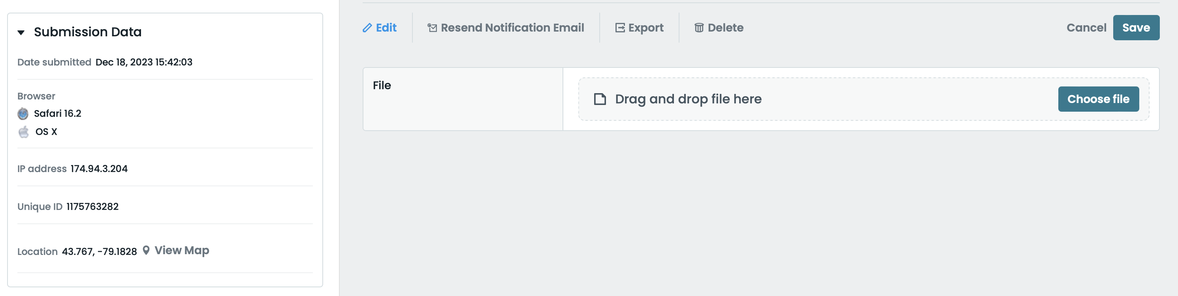Click the File field label
This screenshot has width=1178, height=296.
pos(382,85)
